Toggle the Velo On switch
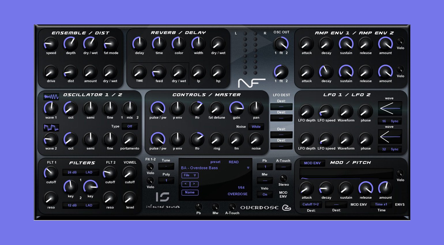 [265, 195]
